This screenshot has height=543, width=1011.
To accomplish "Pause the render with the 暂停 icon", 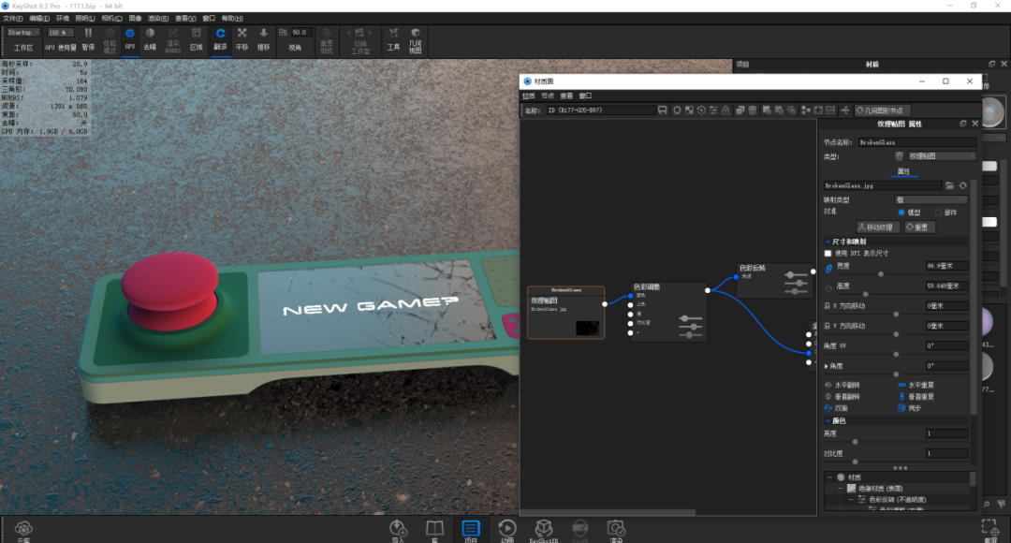I will pyautogui.click(x=88, y=38).
